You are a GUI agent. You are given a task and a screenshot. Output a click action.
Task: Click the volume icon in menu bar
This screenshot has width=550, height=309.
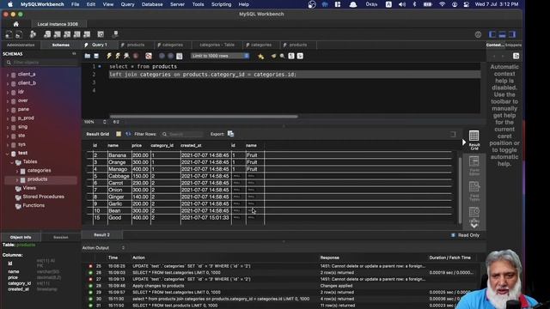coord(402,4)
